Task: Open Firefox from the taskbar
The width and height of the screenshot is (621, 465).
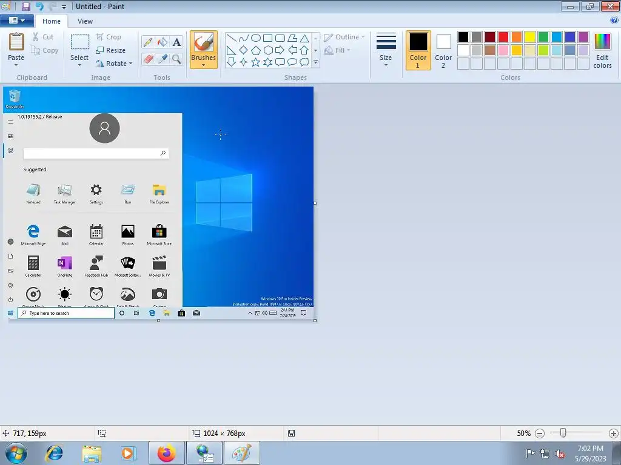Action: point(167,453)
